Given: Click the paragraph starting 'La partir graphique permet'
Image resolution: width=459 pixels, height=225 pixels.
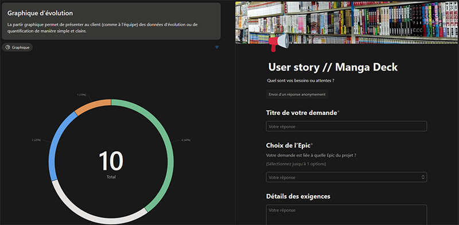Looking at the screenshot, I should coord(103,28).
